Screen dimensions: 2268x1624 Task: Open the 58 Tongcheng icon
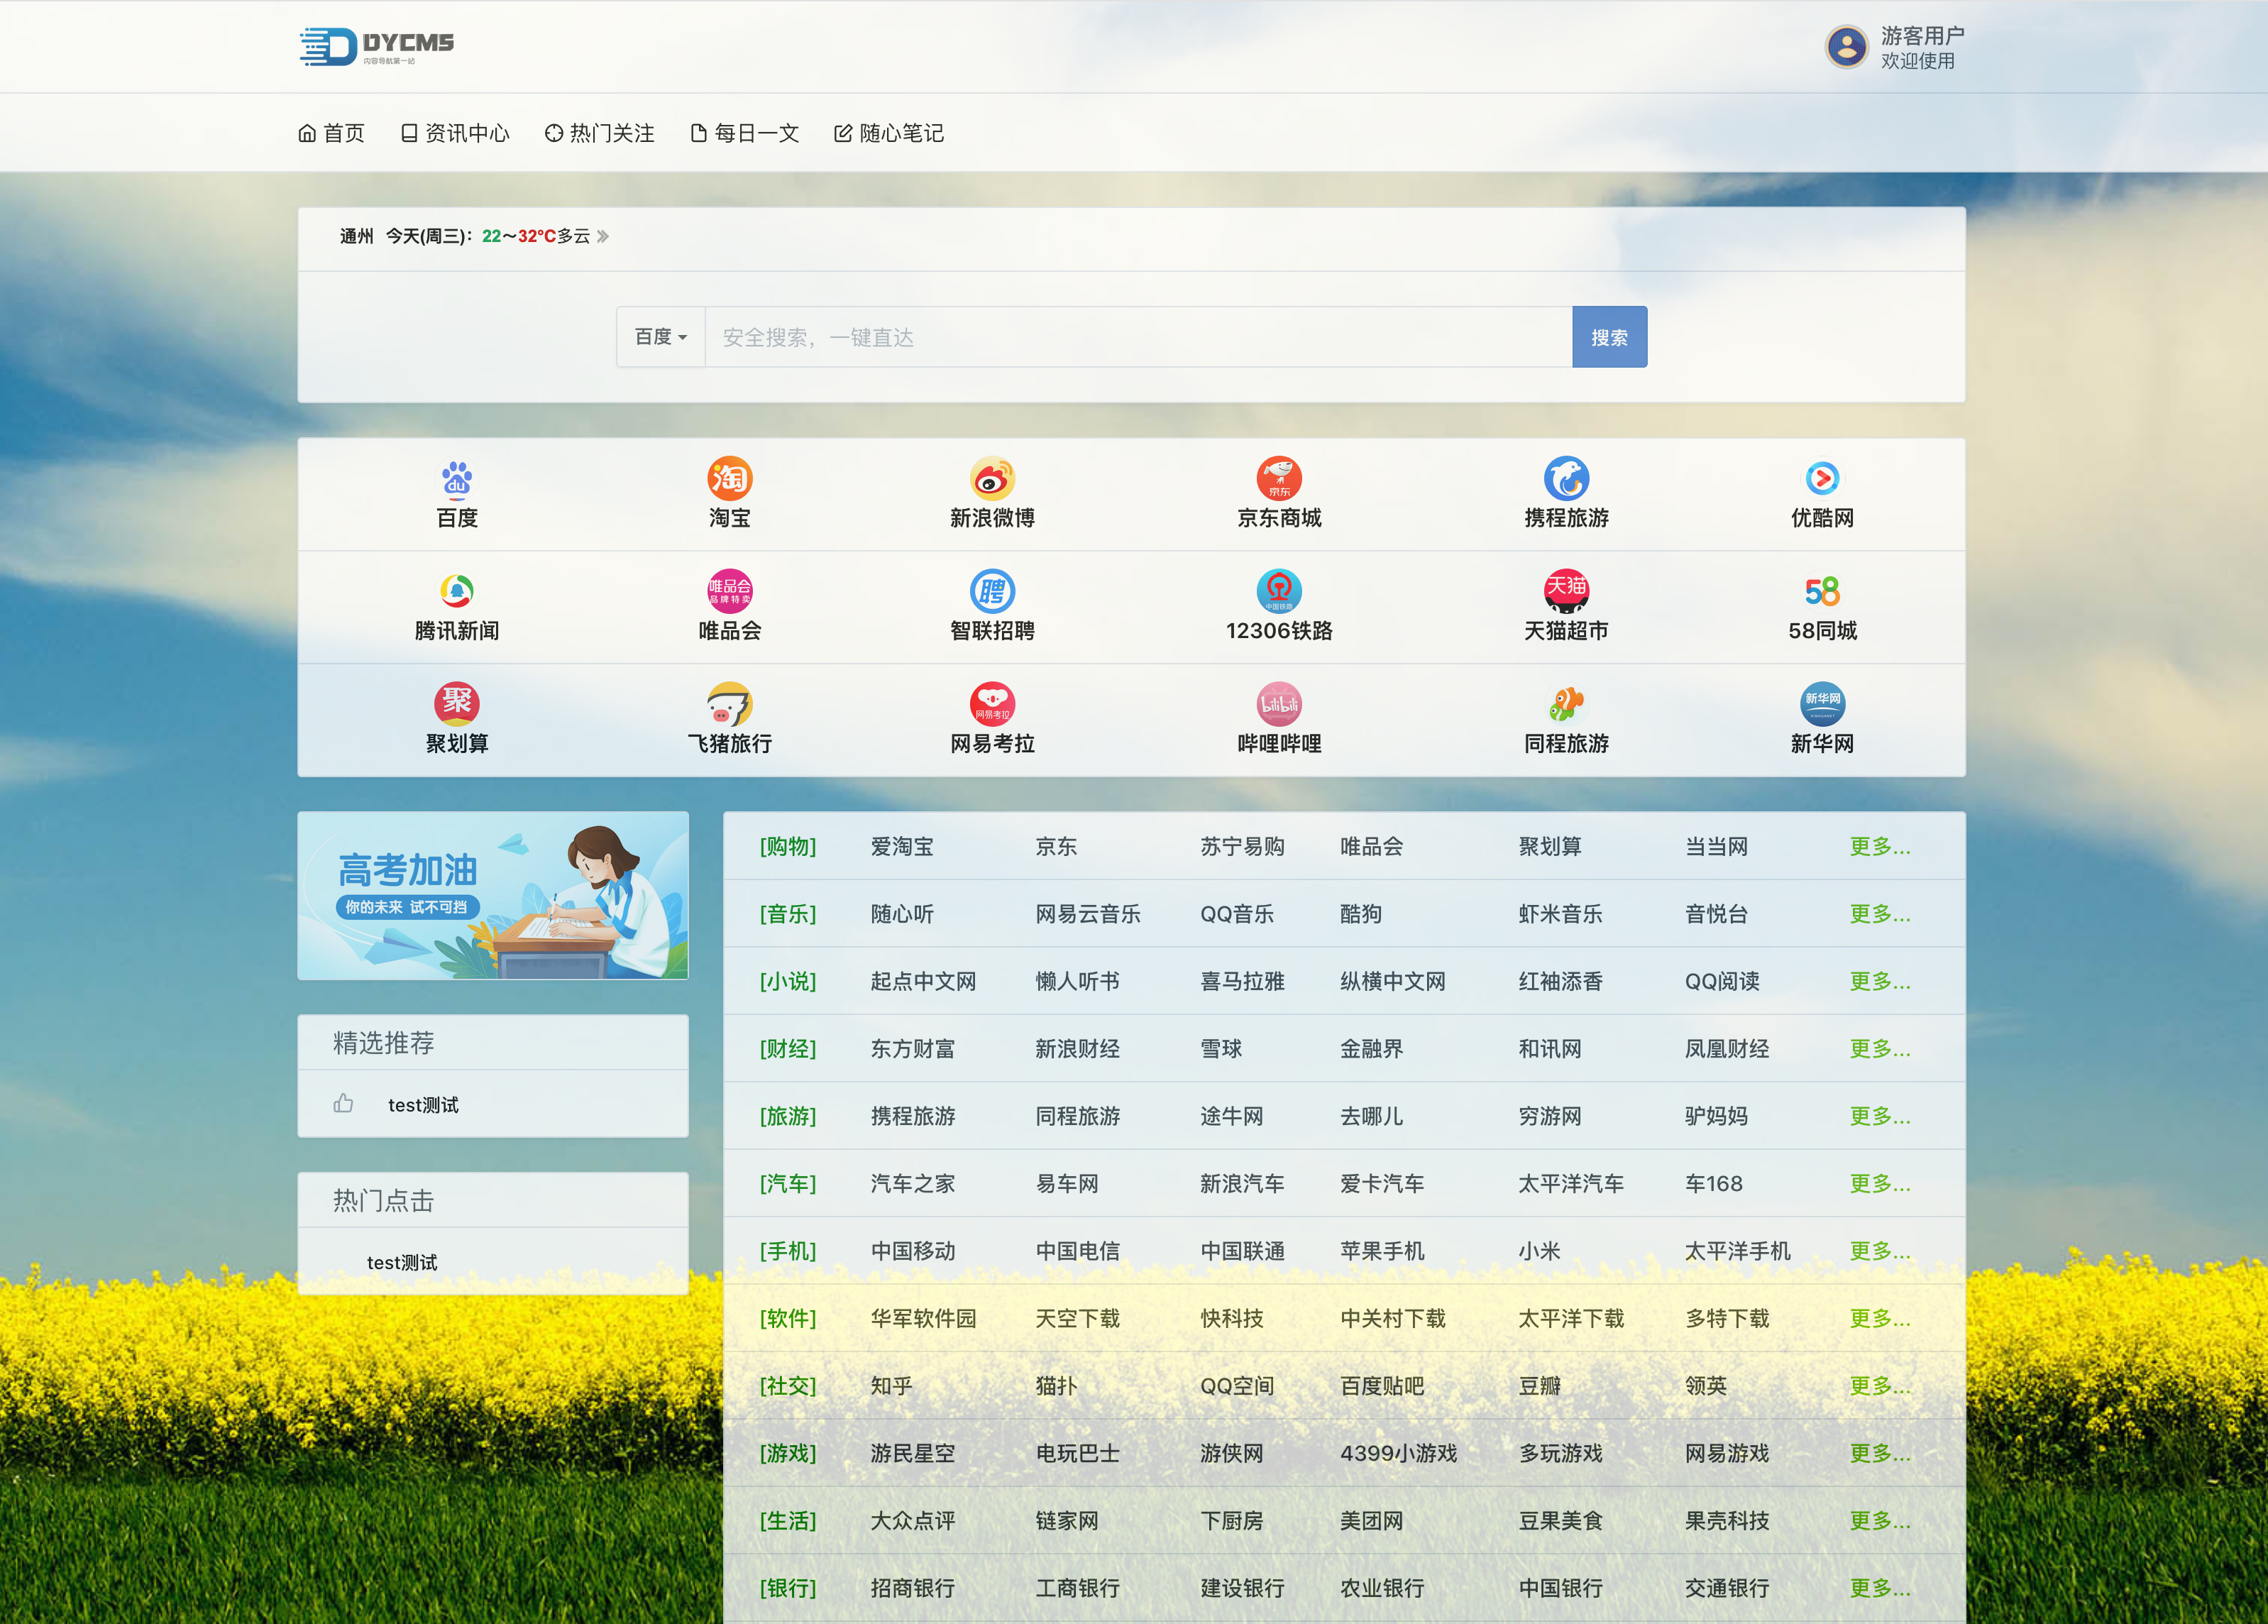[1822, 592]
